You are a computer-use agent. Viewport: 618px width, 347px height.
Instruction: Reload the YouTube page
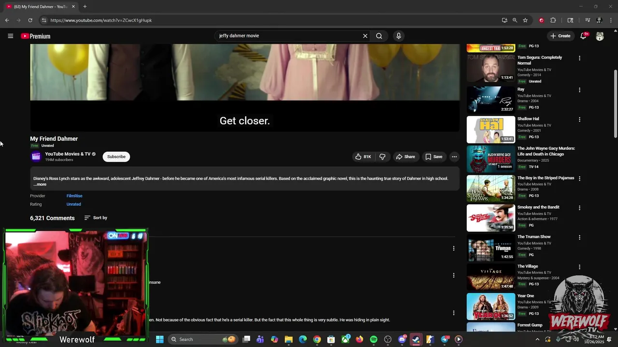pos(30,20)
